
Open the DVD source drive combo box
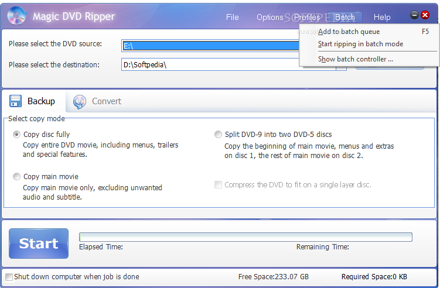click(x=210, y=46)
